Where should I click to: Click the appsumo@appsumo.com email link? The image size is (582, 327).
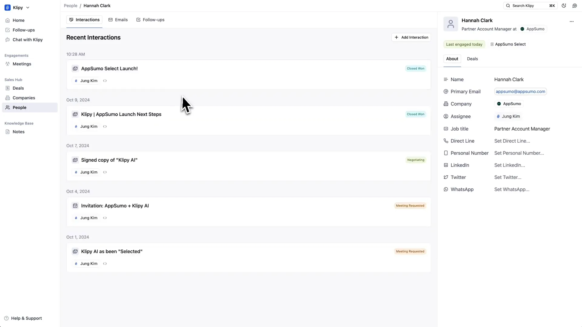click(520, 91)
